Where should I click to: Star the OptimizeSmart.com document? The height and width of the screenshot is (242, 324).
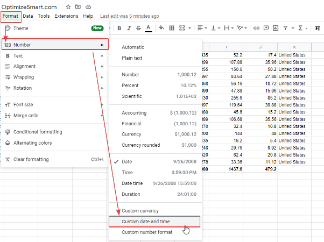tap(68, 7)
